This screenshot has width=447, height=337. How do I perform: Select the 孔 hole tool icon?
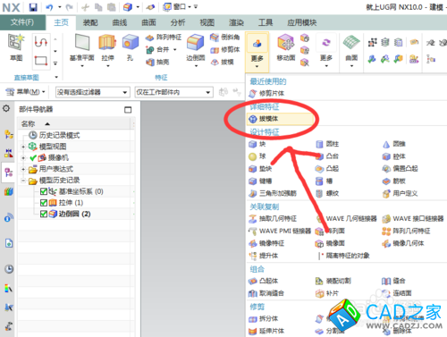point(131,43)
